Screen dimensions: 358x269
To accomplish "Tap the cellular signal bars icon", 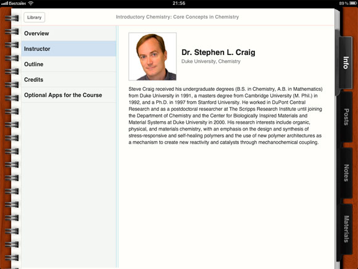I will (4, 4).
